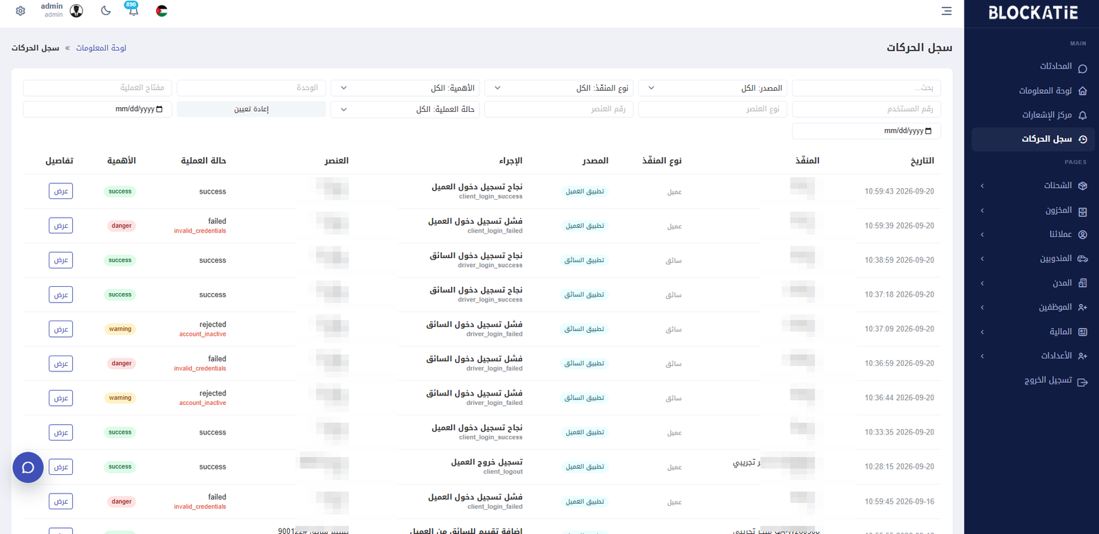The image size is (1099, 534).
Task: Click the المندوبين delivery truck icon
Action: [1083, 259]
